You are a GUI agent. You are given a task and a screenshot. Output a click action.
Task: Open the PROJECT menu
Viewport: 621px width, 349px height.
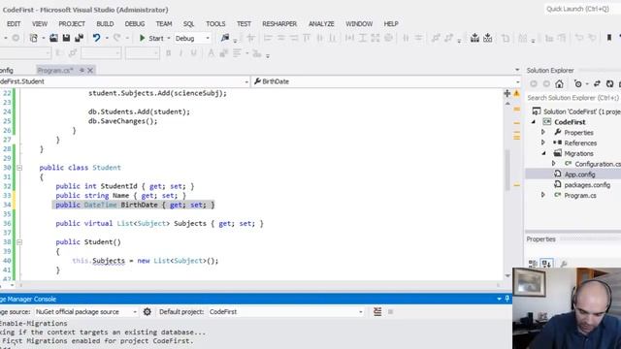pyautogui.click(x=72, y=23)
